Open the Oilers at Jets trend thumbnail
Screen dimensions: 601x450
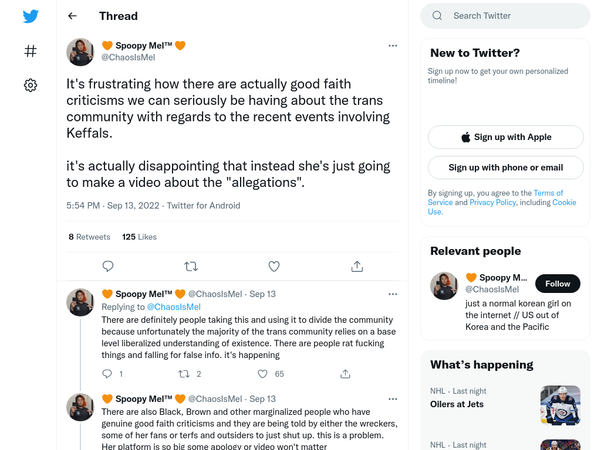click(561, 405)
